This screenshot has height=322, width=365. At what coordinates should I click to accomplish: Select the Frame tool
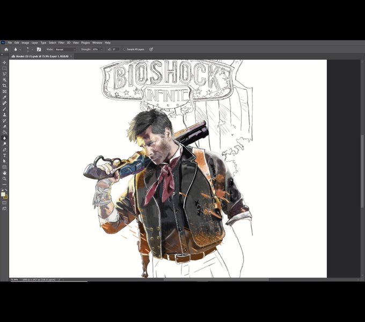click(x=4, y=91)
